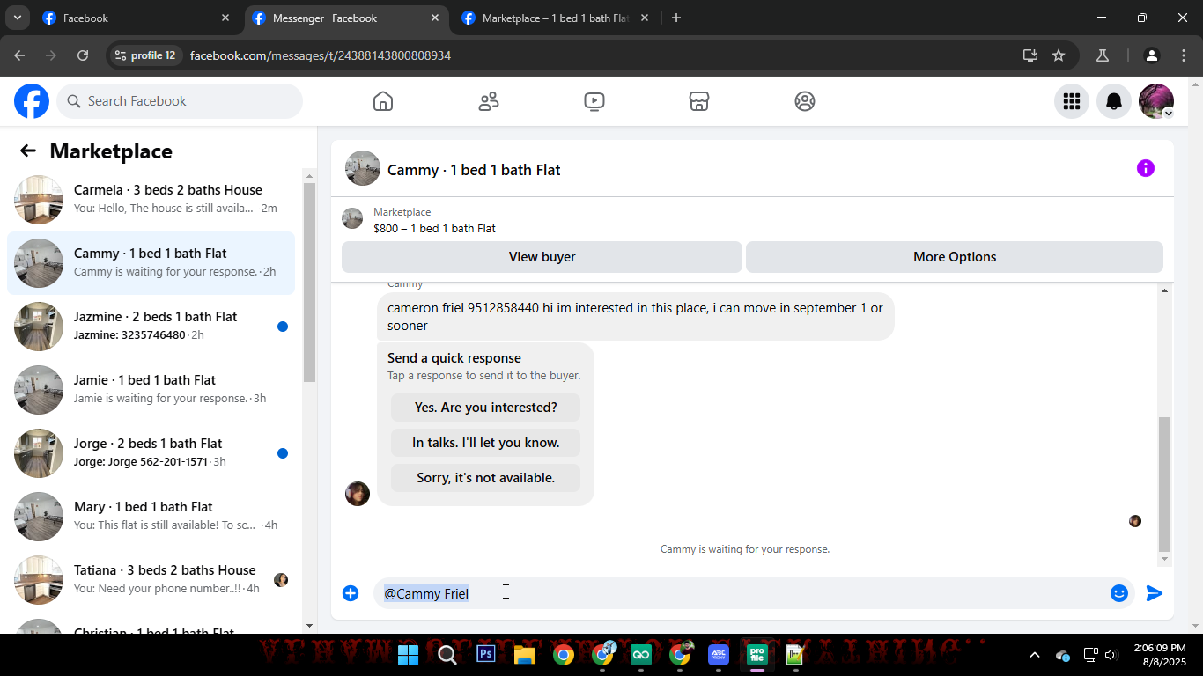Open conversation info purple icon
This screenshot has width=1203, height=676.
(1146, 168)
